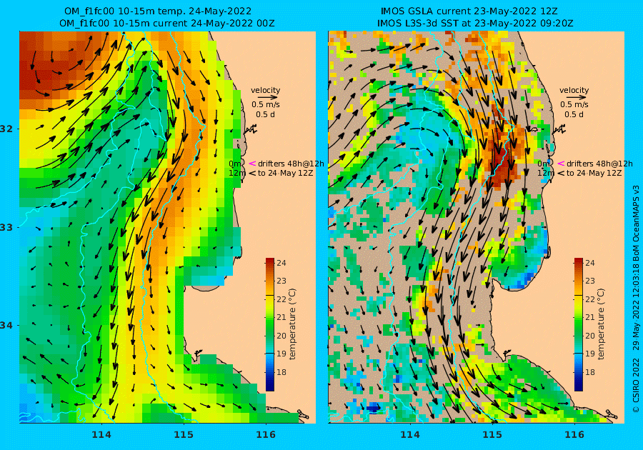Click the 'velocity' label in the IMOS map
Image resolution: width=643 pixels, height=450 pixels.
click(x=574, y=90)
